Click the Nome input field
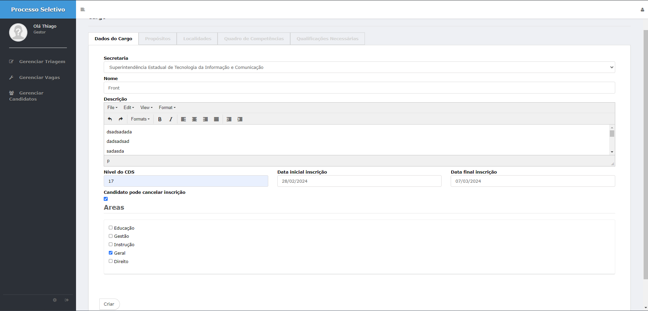 coord(359,88)
